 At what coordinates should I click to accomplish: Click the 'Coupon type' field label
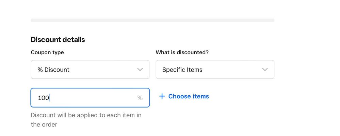[x=47, y=53]
